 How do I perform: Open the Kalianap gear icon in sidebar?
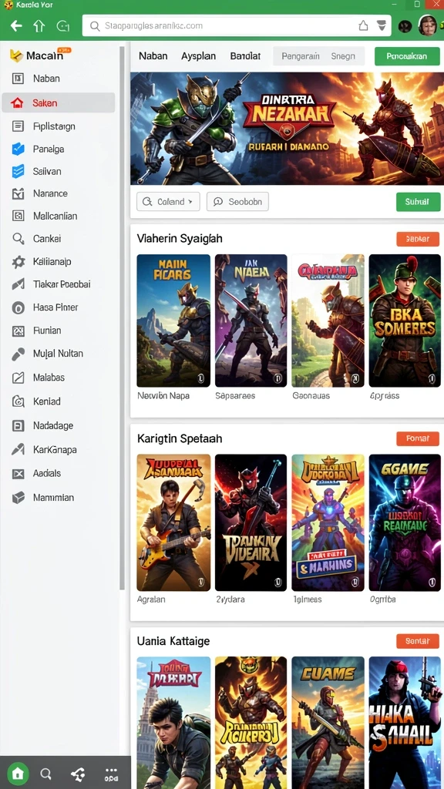point(18,262)
